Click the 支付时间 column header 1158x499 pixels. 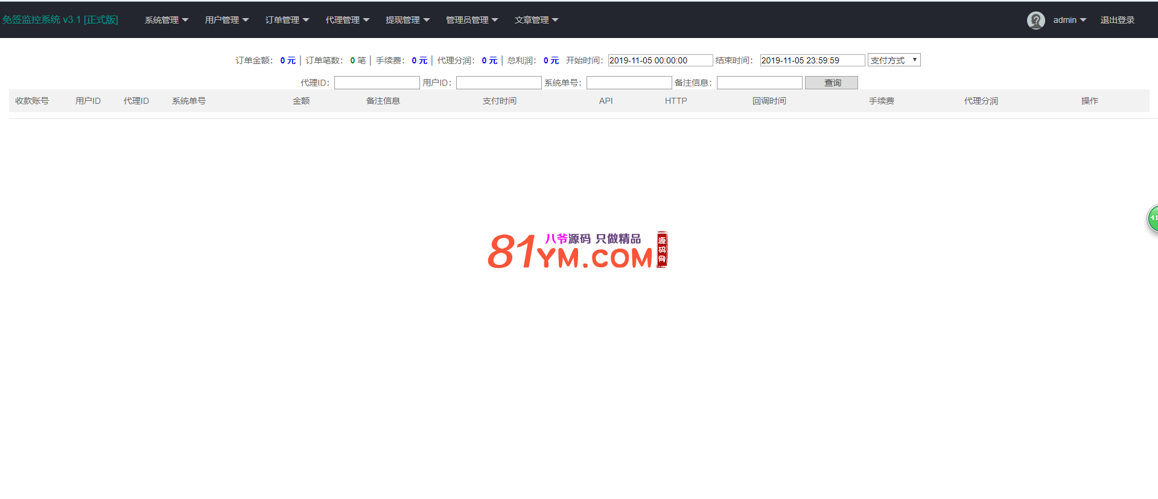(500, 101)
